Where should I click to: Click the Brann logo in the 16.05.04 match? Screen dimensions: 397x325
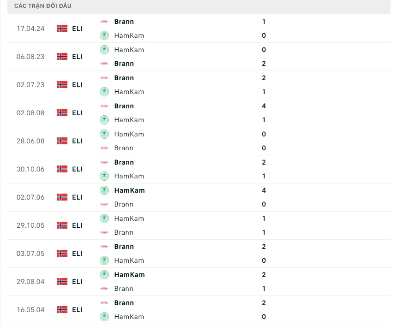(x=104, y=303)
